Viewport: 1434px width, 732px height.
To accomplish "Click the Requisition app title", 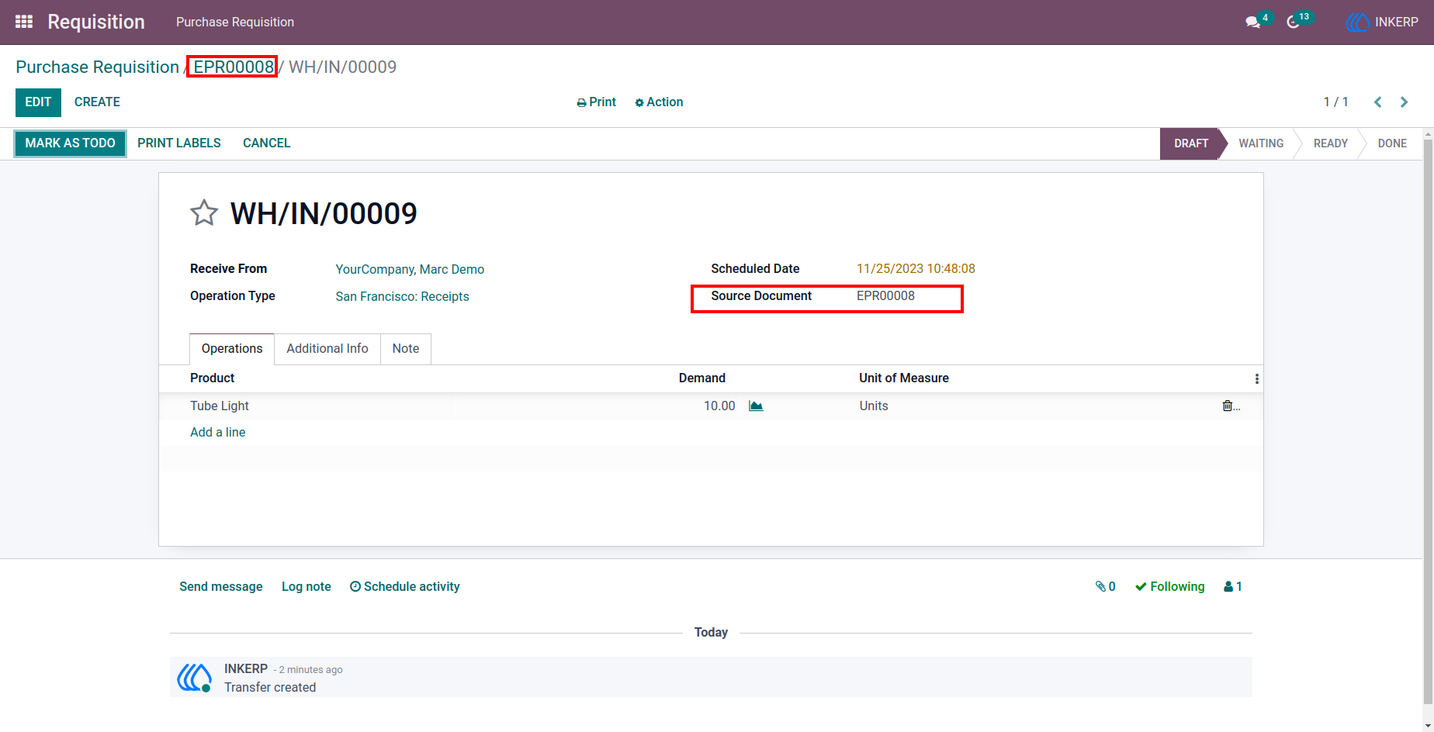I will (96, 22).
